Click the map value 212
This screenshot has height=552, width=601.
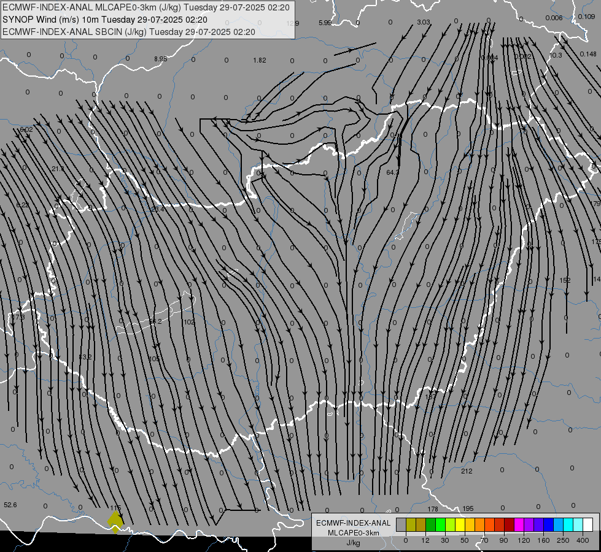click(467, 471)
